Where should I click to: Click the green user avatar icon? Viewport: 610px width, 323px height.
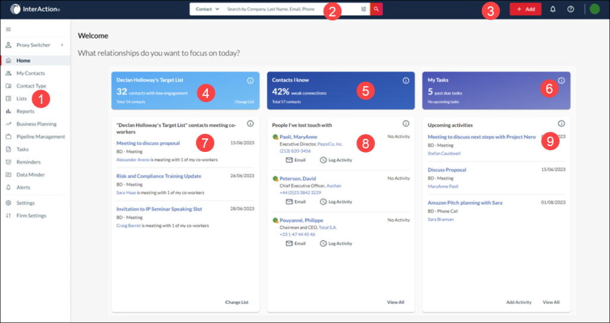[595, 9]
